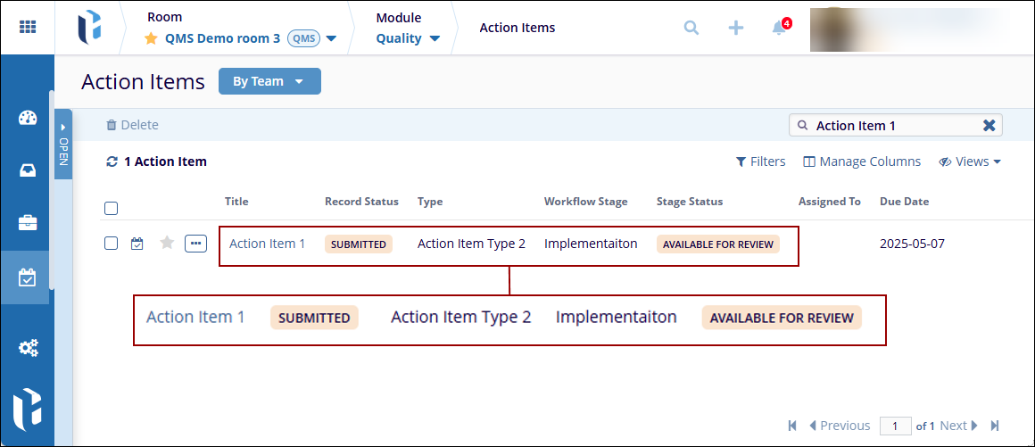
Task: Open the app grid launcher icon
Action: coord(28,28)
